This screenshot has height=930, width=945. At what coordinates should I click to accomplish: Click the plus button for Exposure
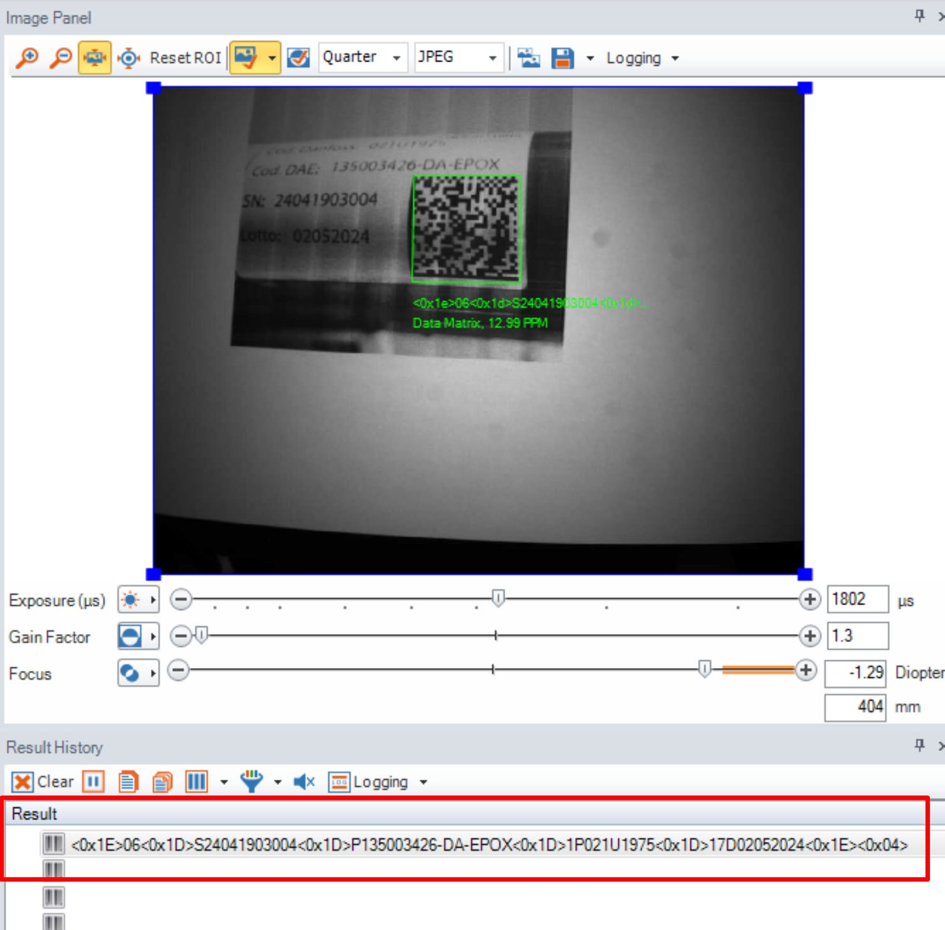[x=809, y=599]
